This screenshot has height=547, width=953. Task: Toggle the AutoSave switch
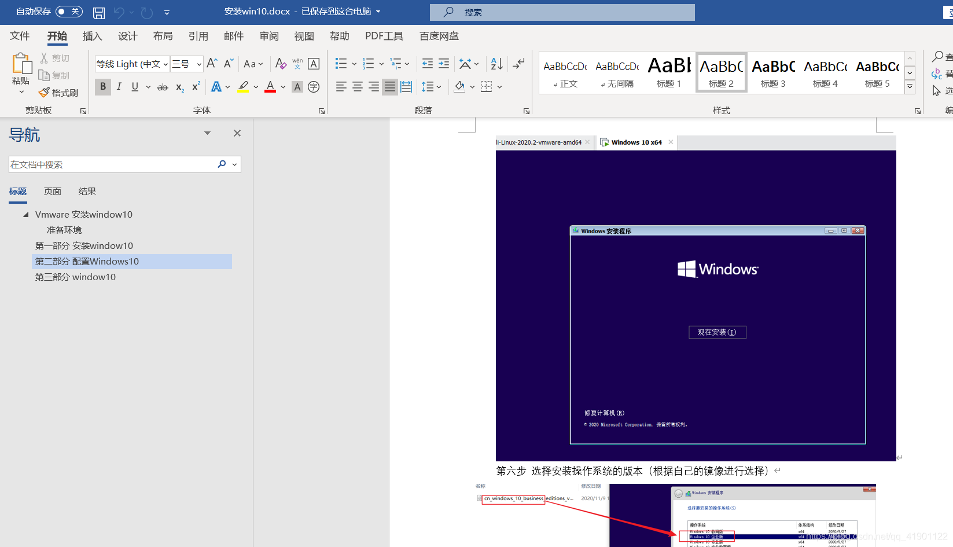pyautogui.click(x=69, y=12)
